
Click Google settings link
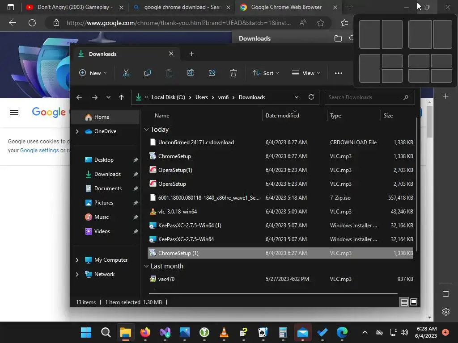tap(39, 150)
